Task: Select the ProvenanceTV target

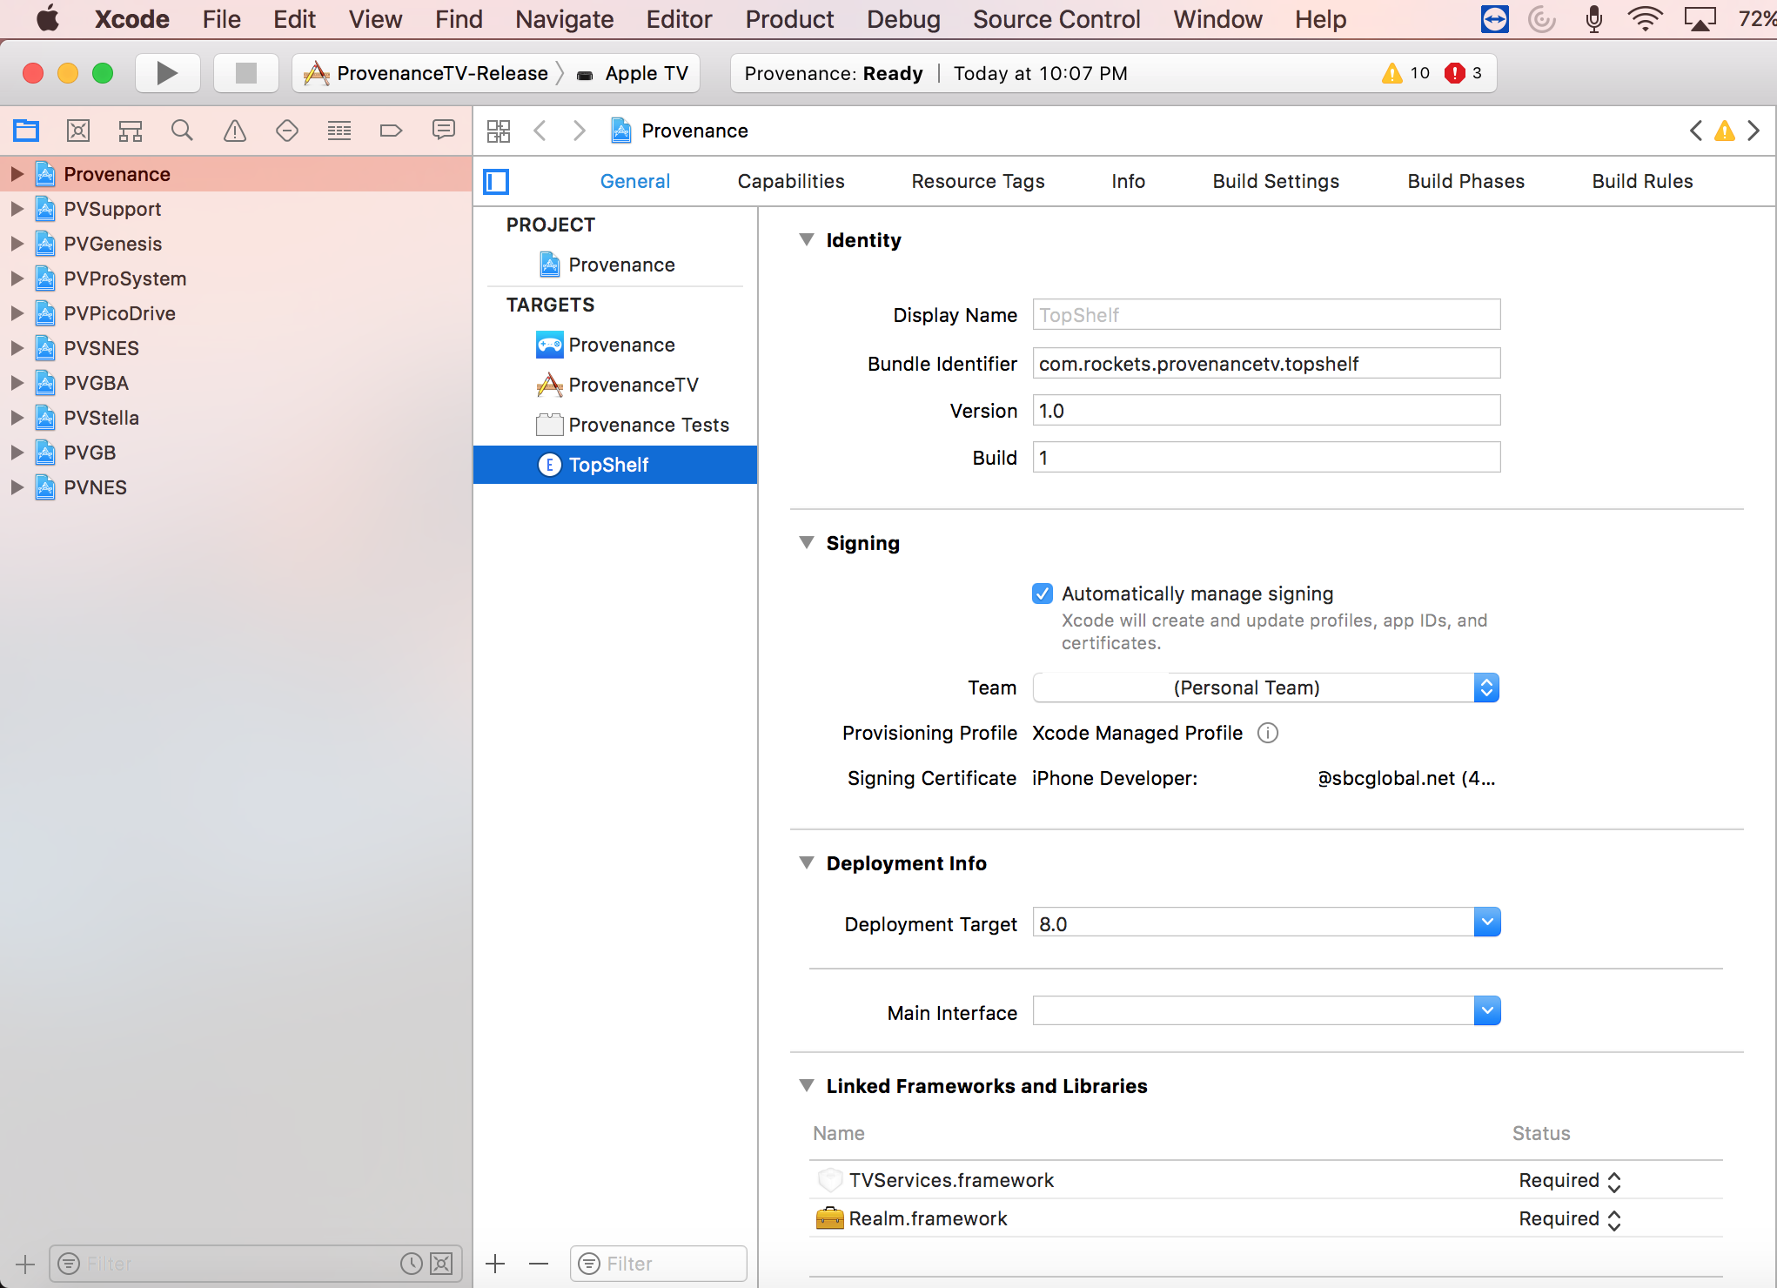Action: point(633,385)
